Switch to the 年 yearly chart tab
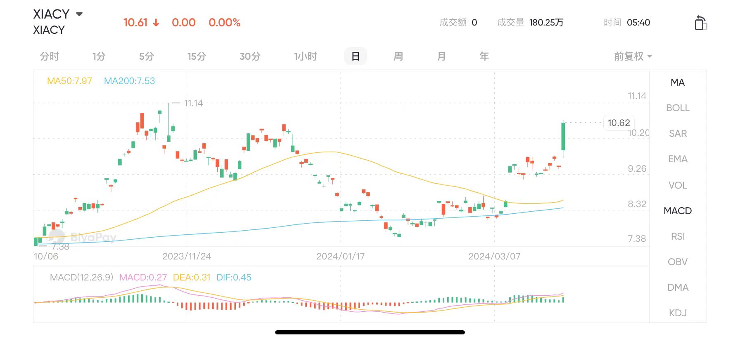The image size is (740, 341). click(x=484, y=56)
